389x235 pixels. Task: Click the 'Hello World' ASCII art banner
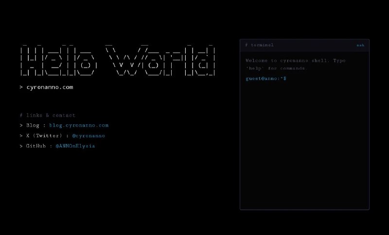pyautogui.click(x=118, y=60)
